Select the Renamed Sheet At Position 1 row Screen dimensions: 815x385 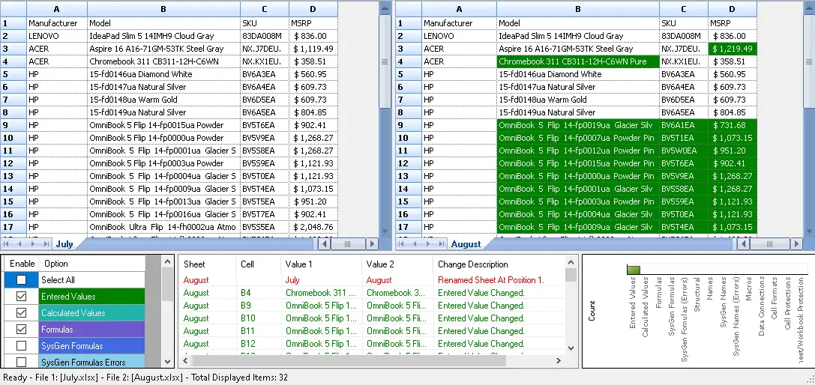tap(372, 280)
